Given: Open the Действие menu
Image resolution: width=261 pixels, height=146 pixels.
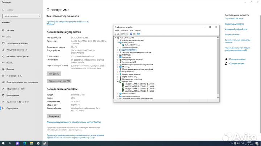Looking at the screenshot, I should [125, 31].
